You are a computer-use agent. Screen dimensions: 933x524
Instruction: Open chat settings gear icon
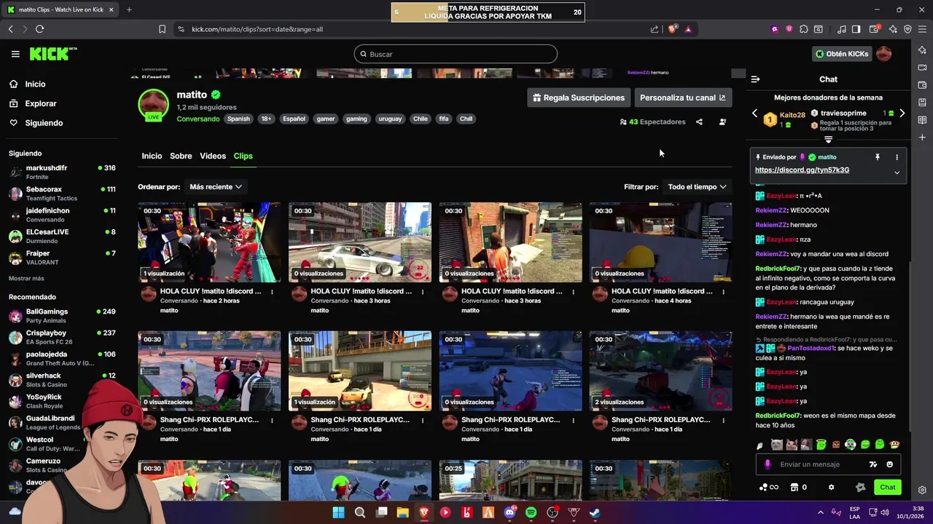click(x=831, y=487)
